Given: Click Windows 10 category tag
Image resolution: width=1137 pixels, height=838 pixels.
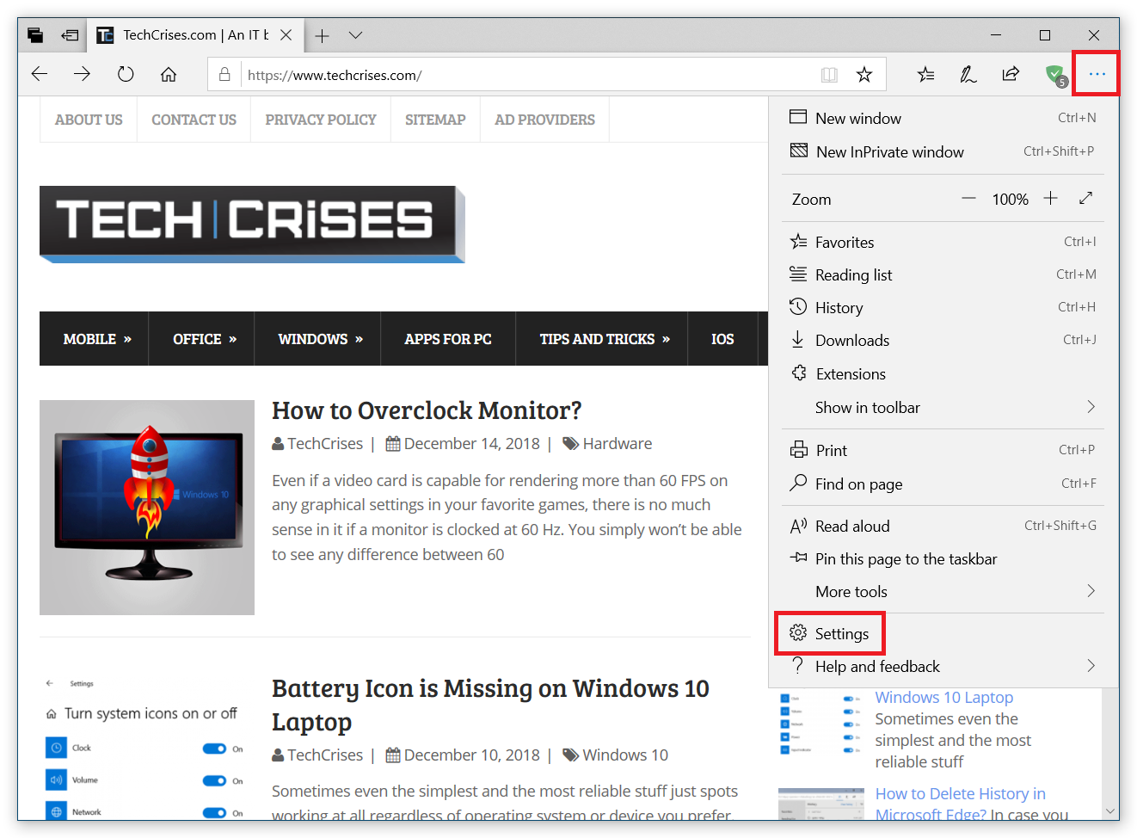Looking at the screenshot, I should click(x=625, y=755).
